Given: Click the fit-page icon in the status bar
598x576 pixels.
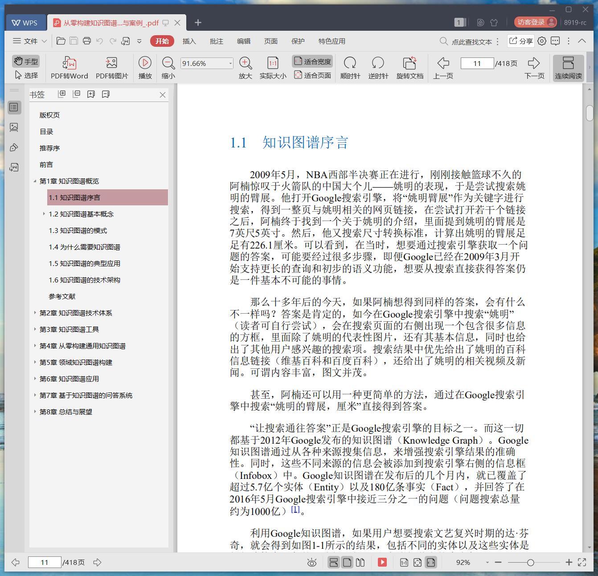Looking at the screenshot, I should coord(417,562).
